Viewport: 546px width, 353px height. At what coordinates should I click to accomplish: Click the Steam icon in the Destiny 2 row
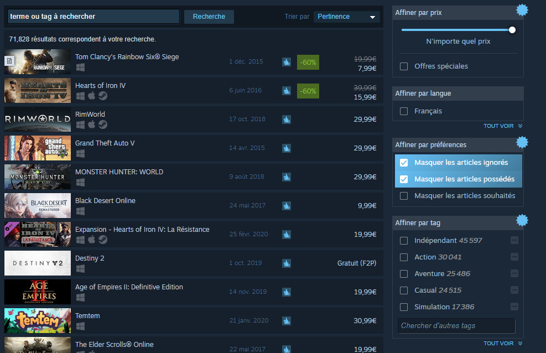(x=287, y=263)
